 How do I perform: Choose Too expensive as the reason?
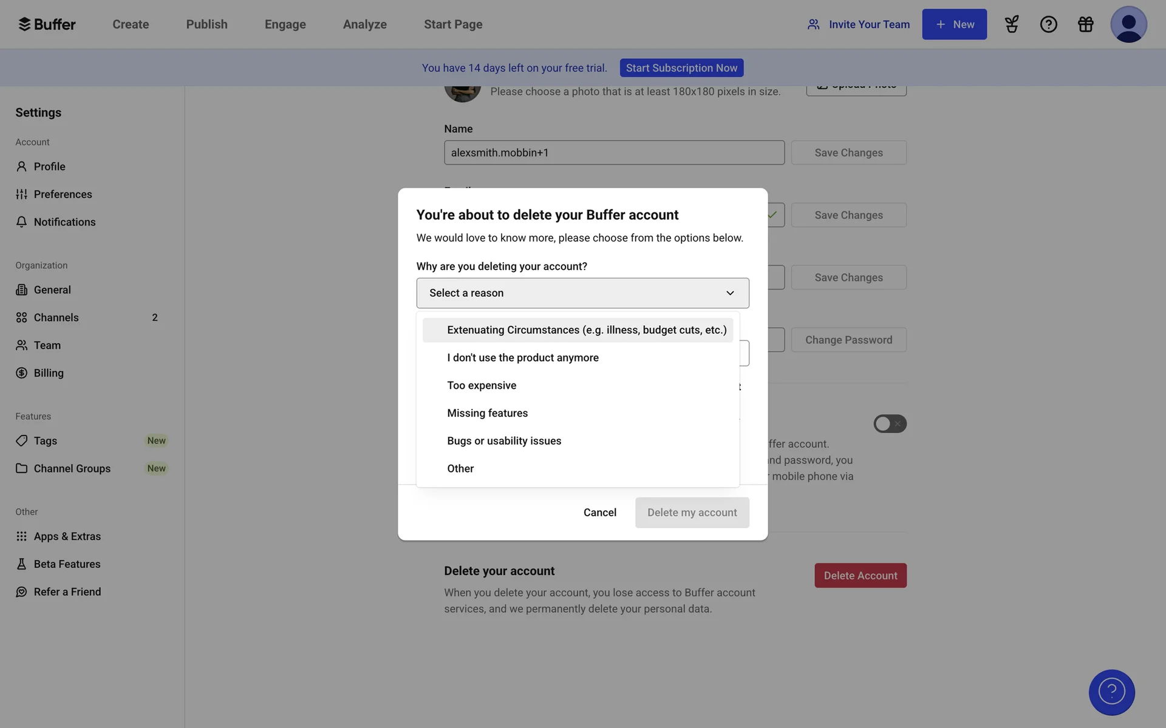tap(482, 385)
